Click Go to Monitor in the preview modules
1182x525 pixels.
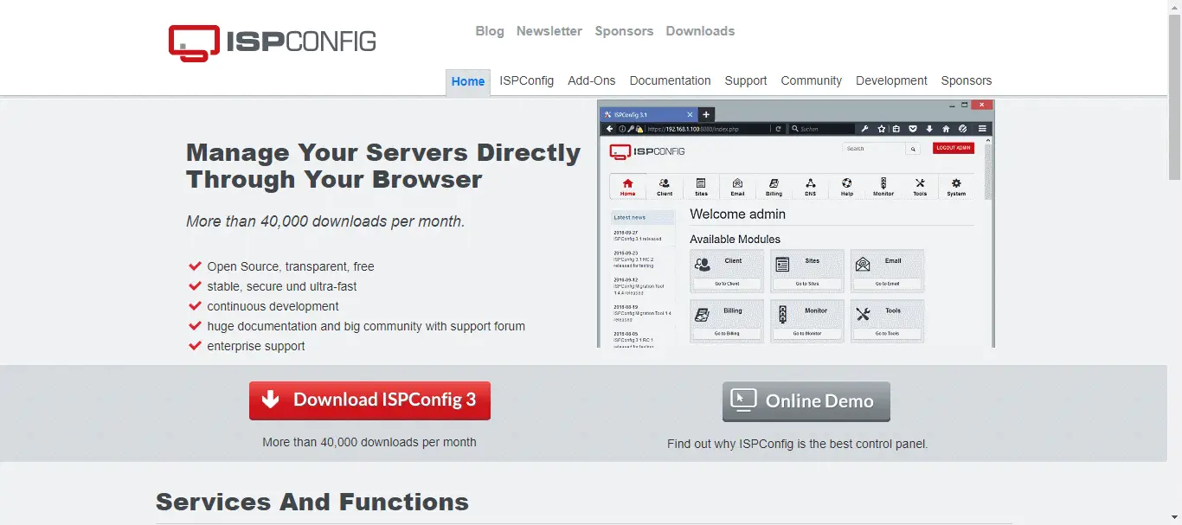807,333
